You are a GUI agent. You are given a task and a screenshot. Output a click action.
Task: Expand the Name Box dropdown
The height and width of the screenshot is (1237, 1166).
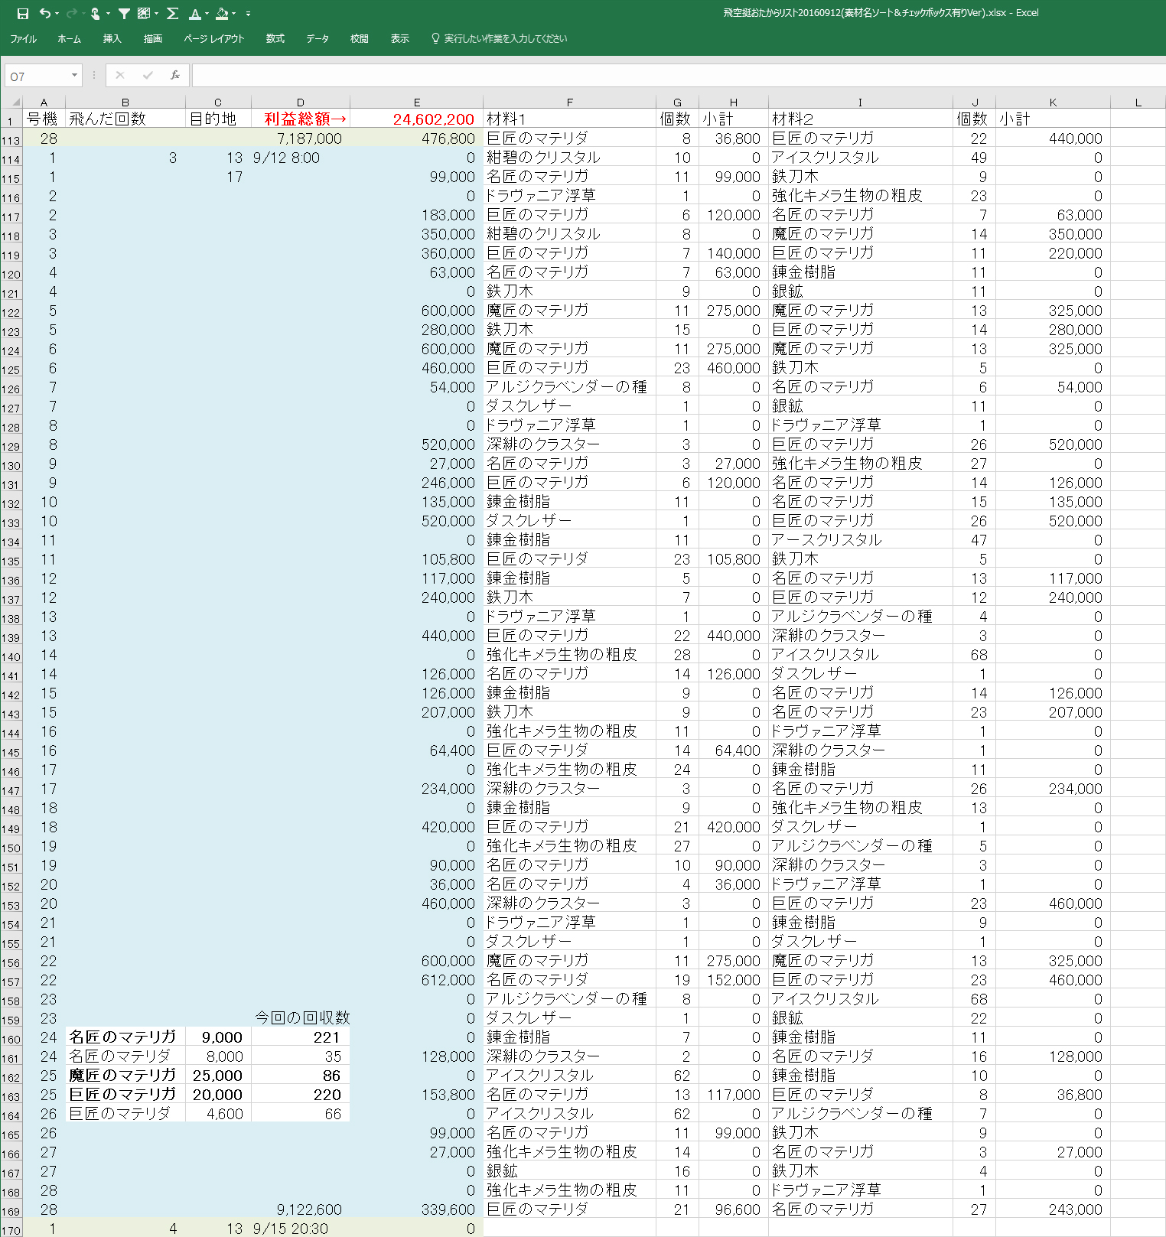pyautogui.click(x=74, y=75)
